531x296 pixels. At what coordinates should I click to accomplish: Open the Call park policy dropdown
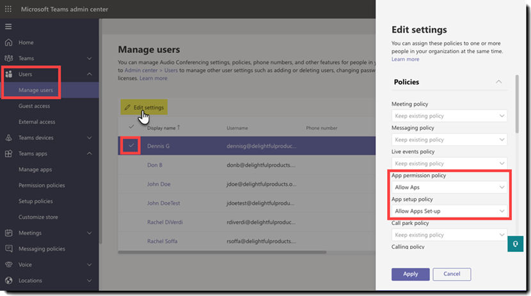coord(449,235)
